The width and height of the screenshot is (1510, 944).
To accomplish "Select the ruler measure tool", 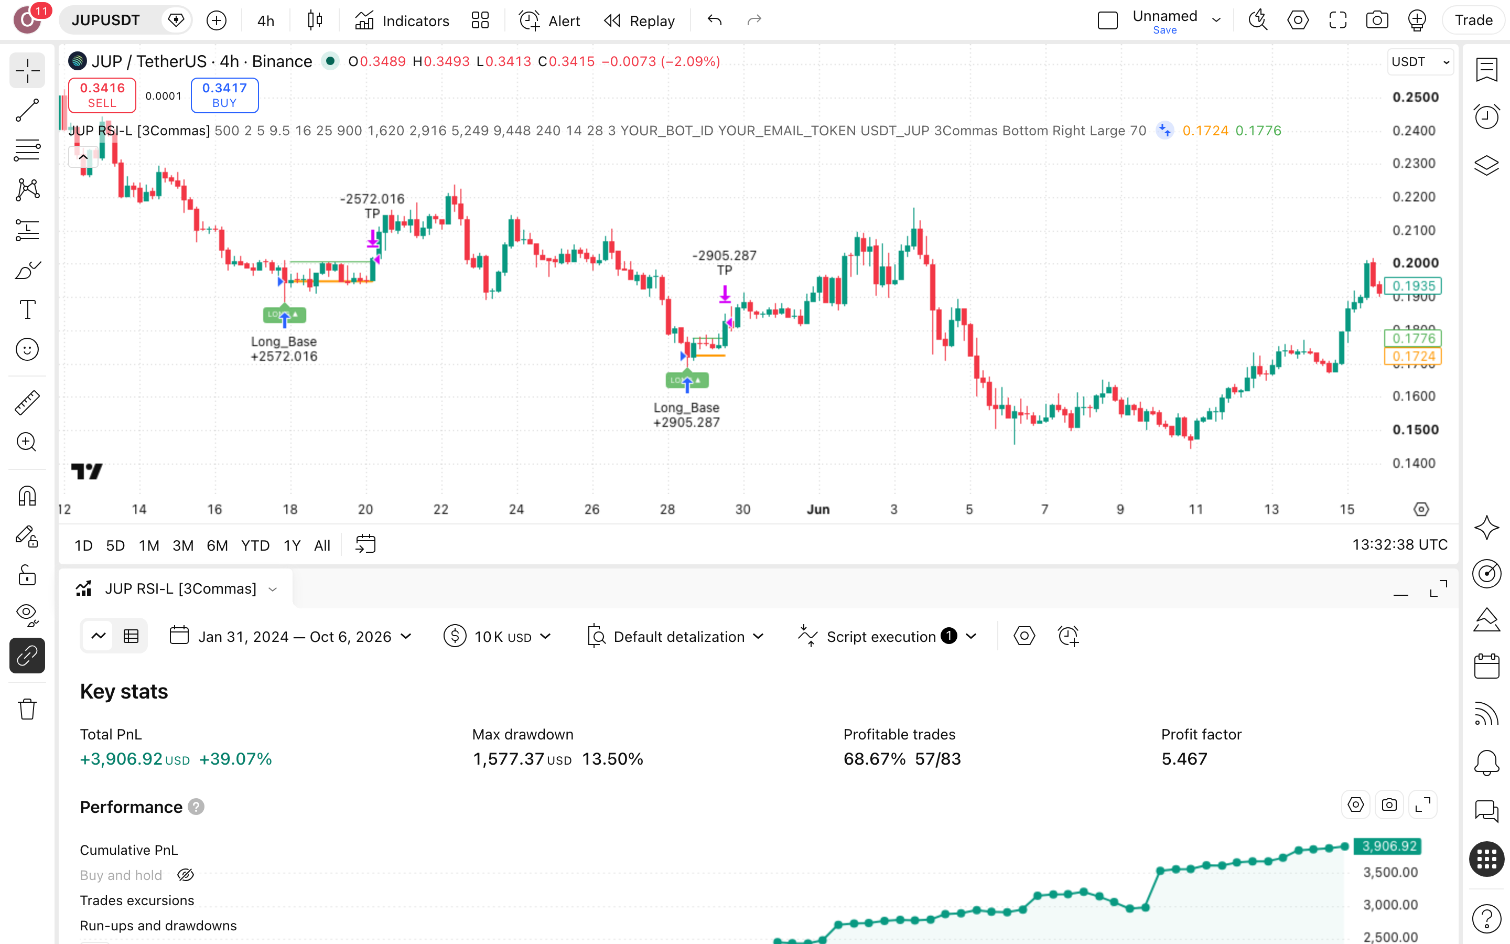I will [x=27, y=403].
